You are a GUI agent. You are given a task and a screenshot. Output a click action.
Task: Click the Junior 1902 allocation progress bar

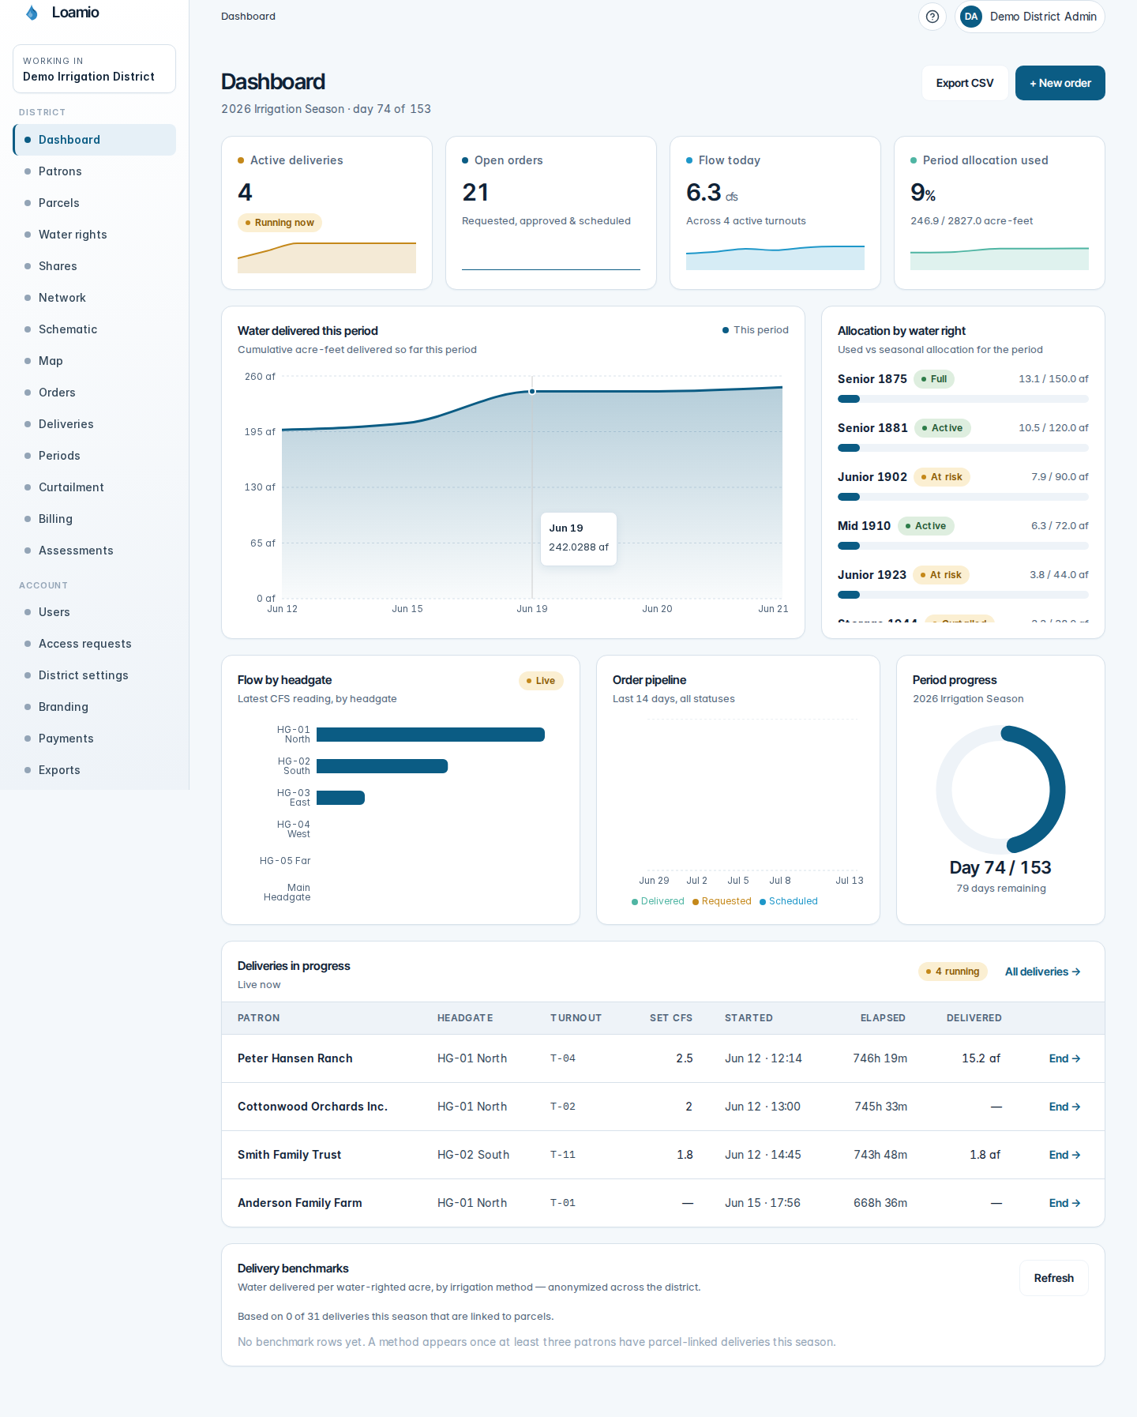[x=963, y=497]
